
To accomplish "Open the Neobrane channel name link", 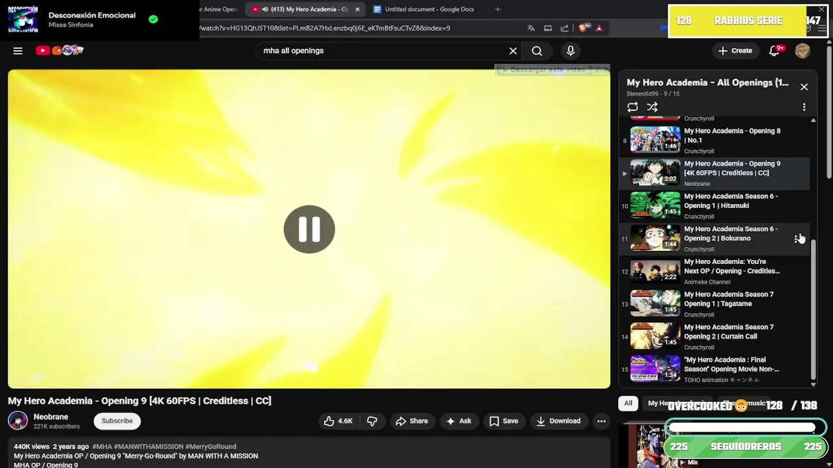I will pos(51,417).
